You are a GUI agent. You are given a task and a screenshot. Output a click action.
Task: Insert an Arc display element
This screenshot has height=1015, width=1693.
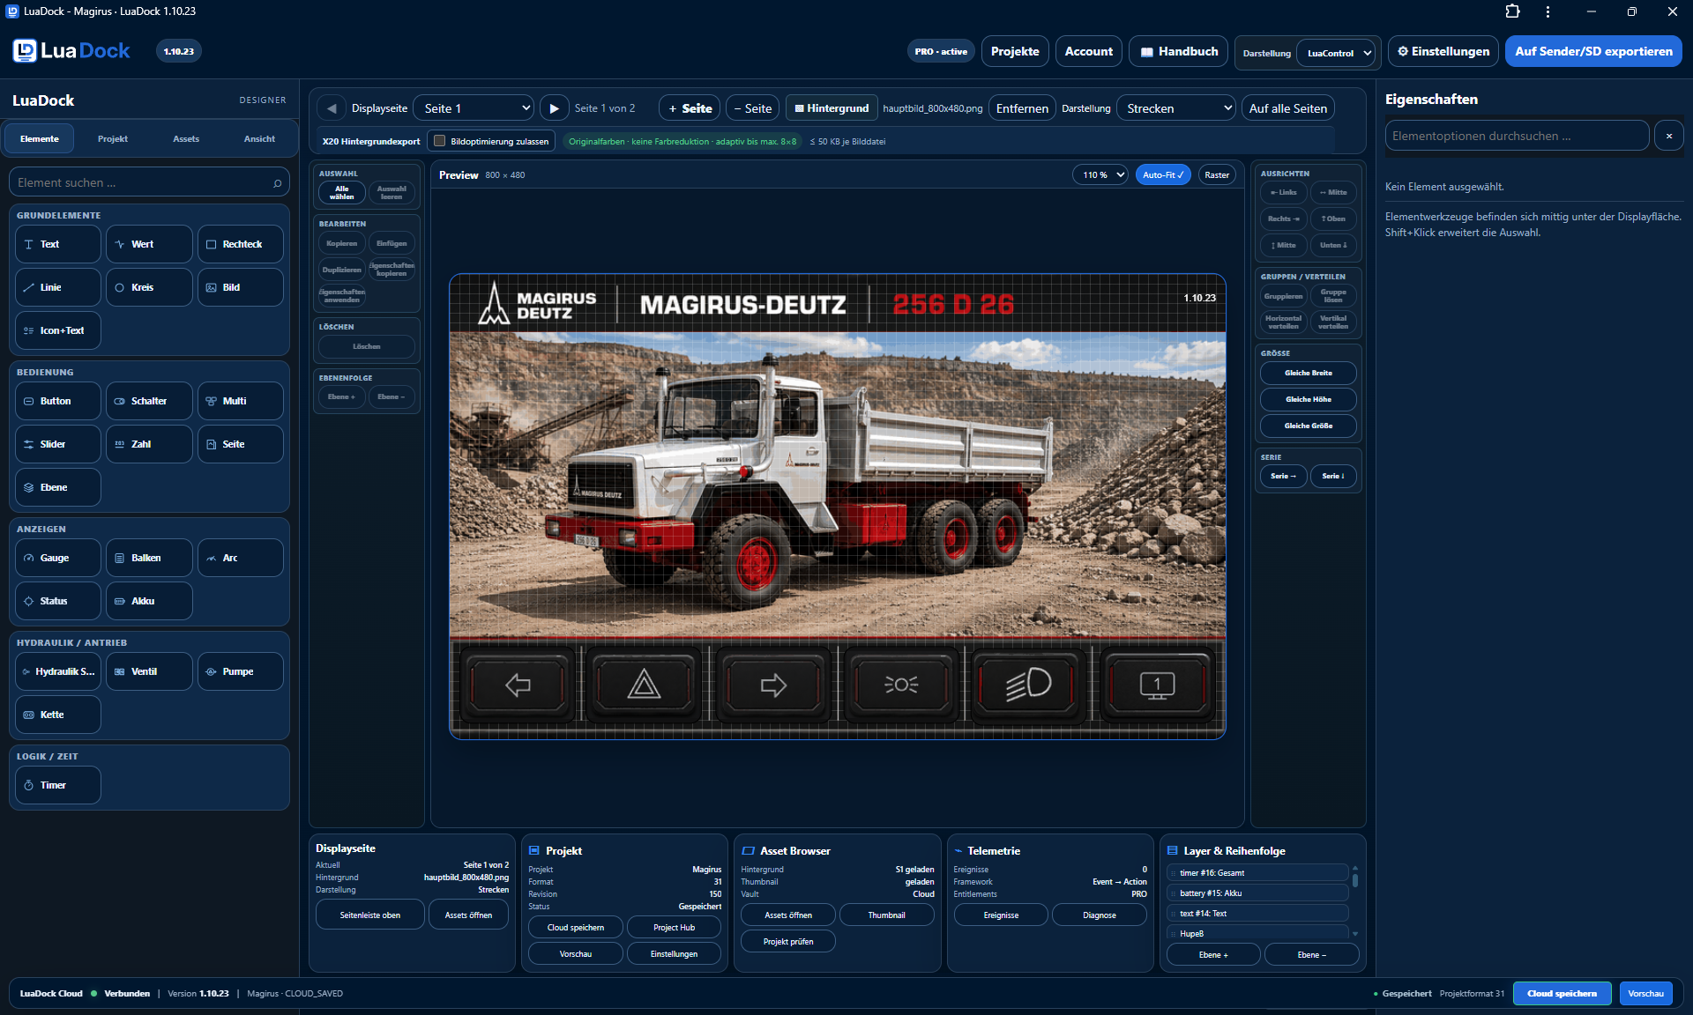pos(241,558)
